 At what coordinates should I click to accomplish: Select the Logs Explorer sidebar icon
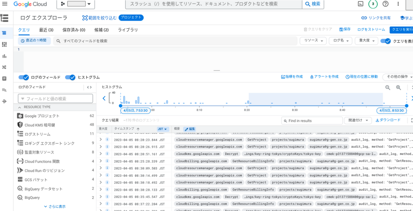pyautogui.click(x=4, y=33)
